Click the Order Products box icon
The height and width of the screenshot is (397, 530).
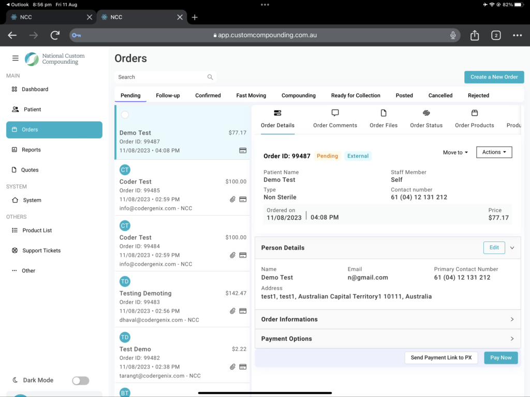(x=474, y=113)
